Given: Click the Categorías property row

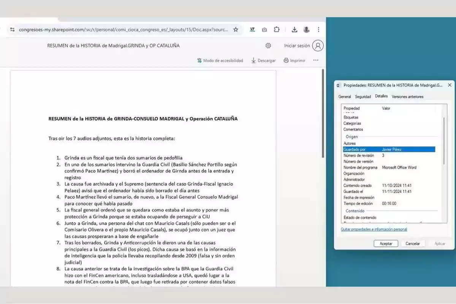Looking at the screenshot, I should (389, 123).
